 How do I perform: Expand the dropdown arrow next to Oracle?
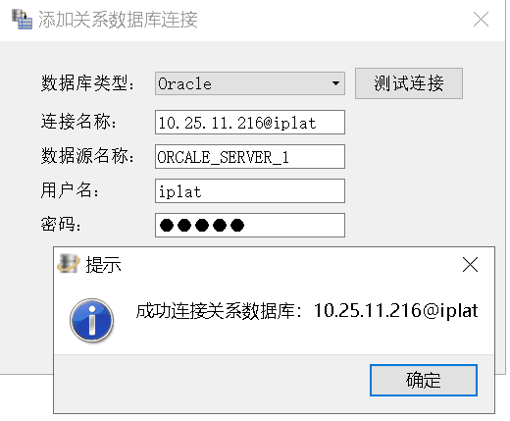tap(335, 83)
